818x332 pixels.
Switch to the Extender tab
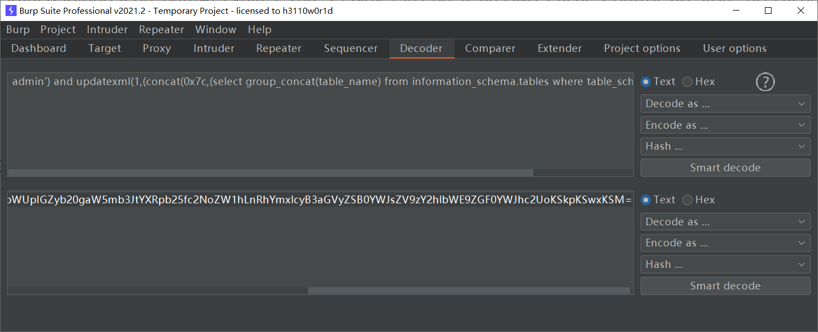point(560,49)
